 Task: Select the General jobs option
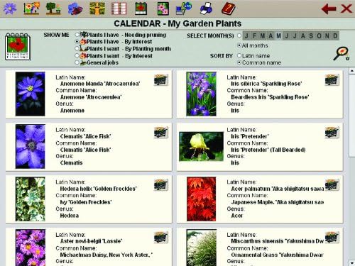(x=77, y=62)
